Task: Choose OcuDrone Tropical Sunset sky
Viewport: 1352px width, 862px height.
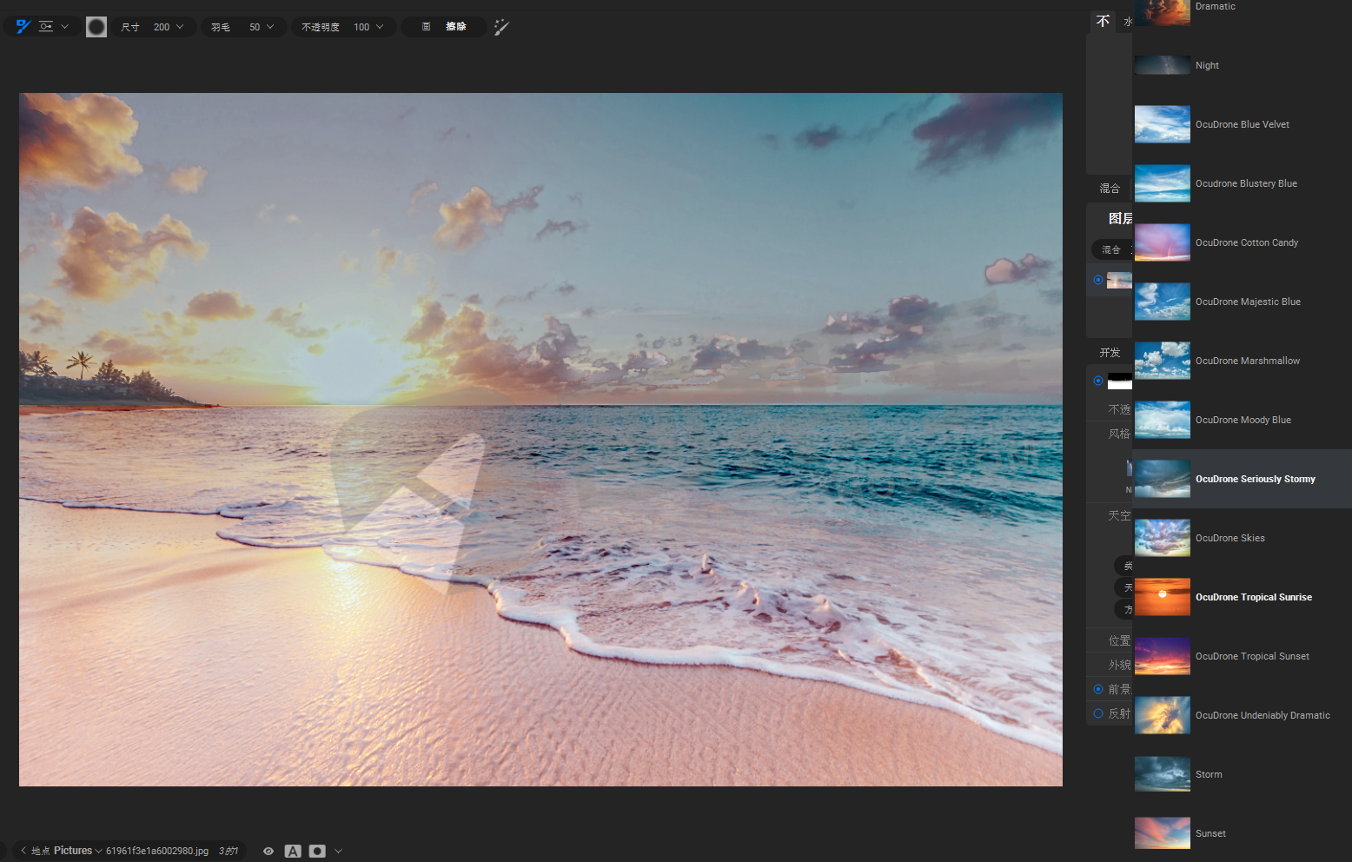Action: click(x=1251, y=656)
